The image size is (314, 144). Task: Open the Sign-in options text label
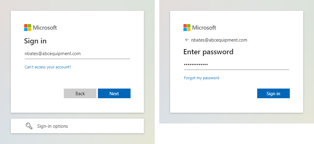tap(53, 126)
